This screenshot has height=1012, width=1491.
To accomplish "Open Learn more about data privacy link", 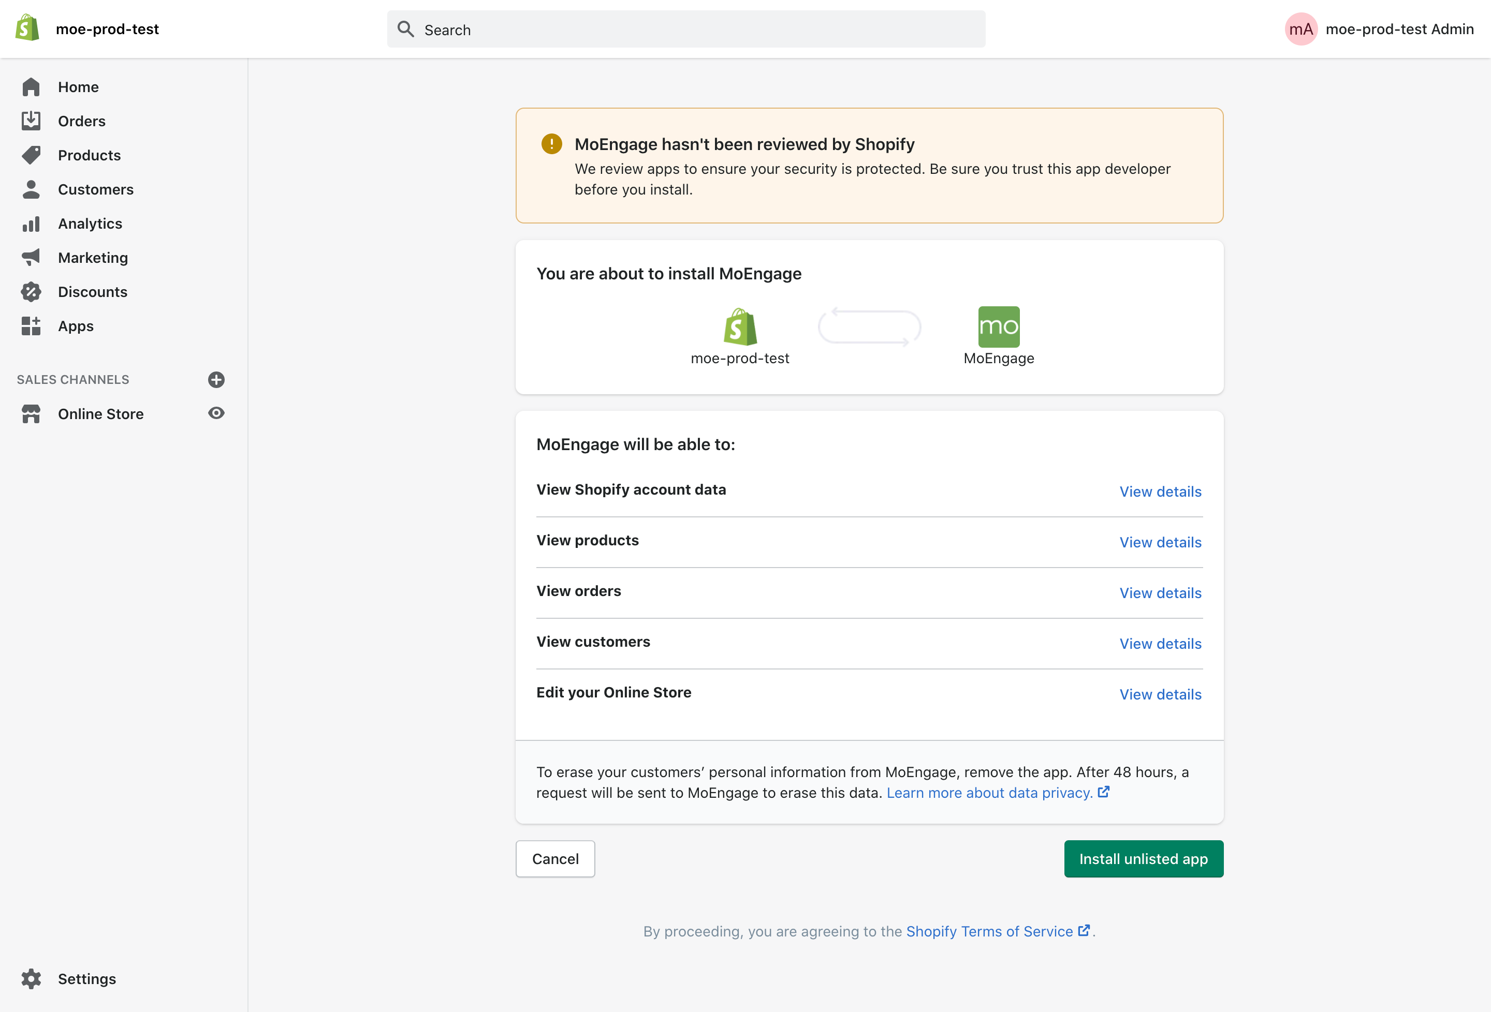I will [x=989, y=793].
